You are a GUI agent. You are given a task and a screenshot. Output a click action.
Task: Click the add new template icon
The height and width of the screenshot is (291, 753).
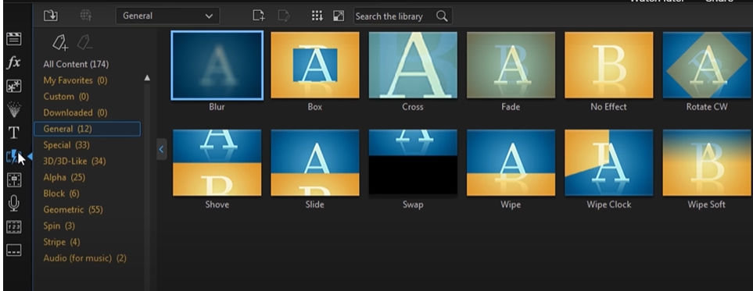(258, 16)
